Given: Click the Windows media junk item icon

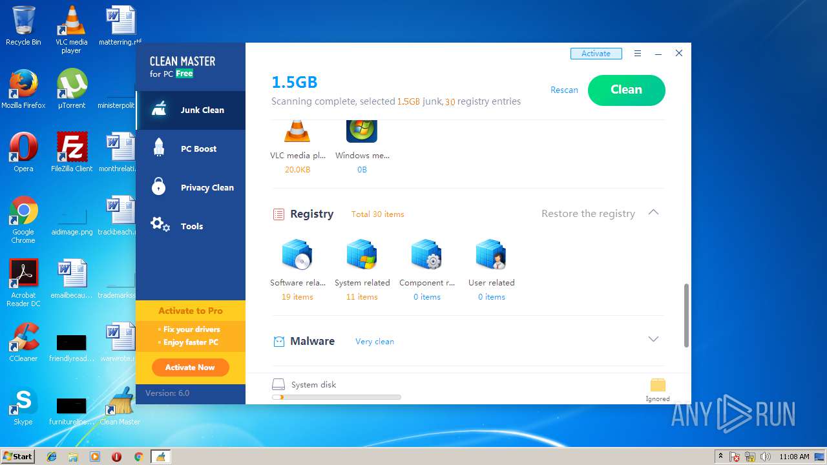Looking at the screenshot, I should coord(362,130).
